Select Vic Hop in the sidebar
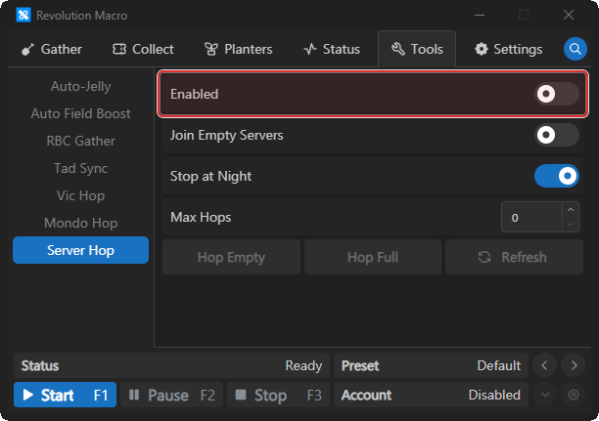The image size is (599, 421). [80, 195]
